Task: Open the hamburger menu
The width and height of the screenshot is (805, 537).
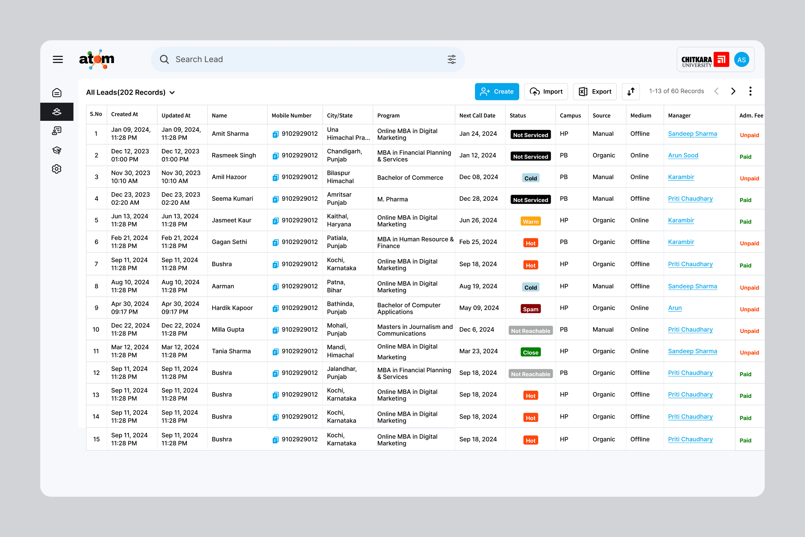Action: pyautogui.click(x=57, y=60)
